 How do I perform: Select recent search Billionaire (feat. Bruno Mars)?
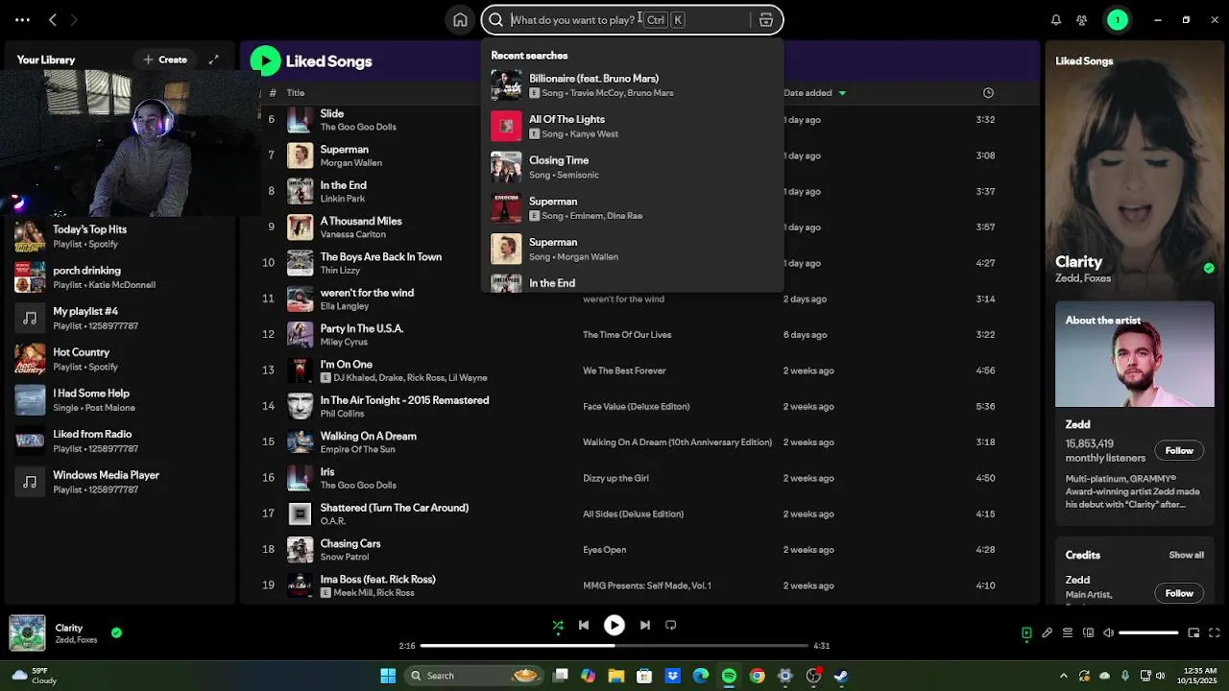pyautogui.click(x=632, y=85)
